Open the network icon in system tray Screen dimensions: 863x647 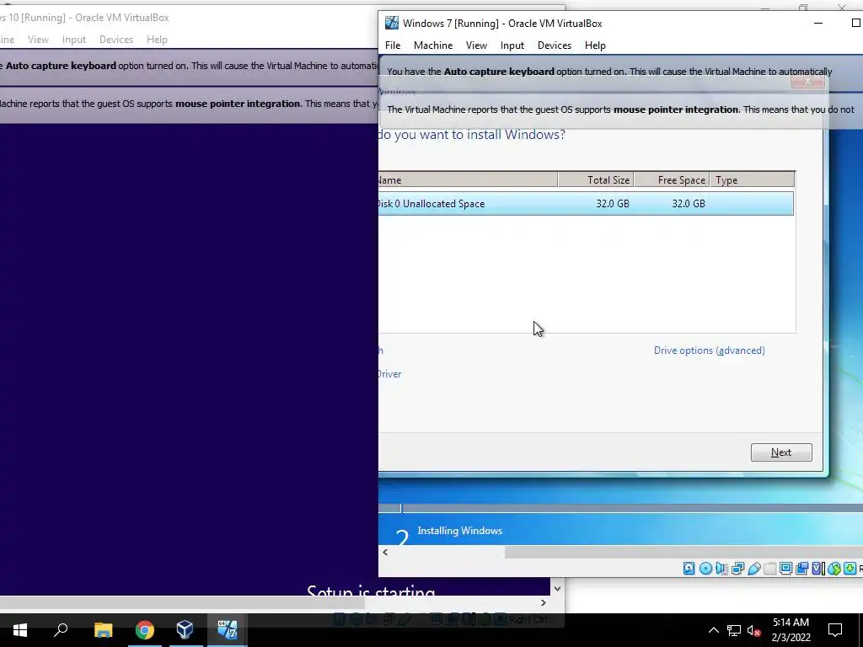click(734, 630)
